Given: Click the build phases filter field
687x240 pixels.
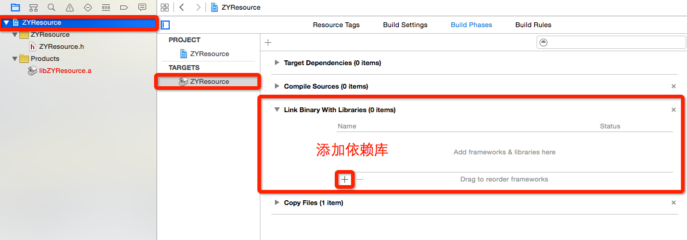Looking at the screenshot, I should pyautogui.click(x=611, y=42).
